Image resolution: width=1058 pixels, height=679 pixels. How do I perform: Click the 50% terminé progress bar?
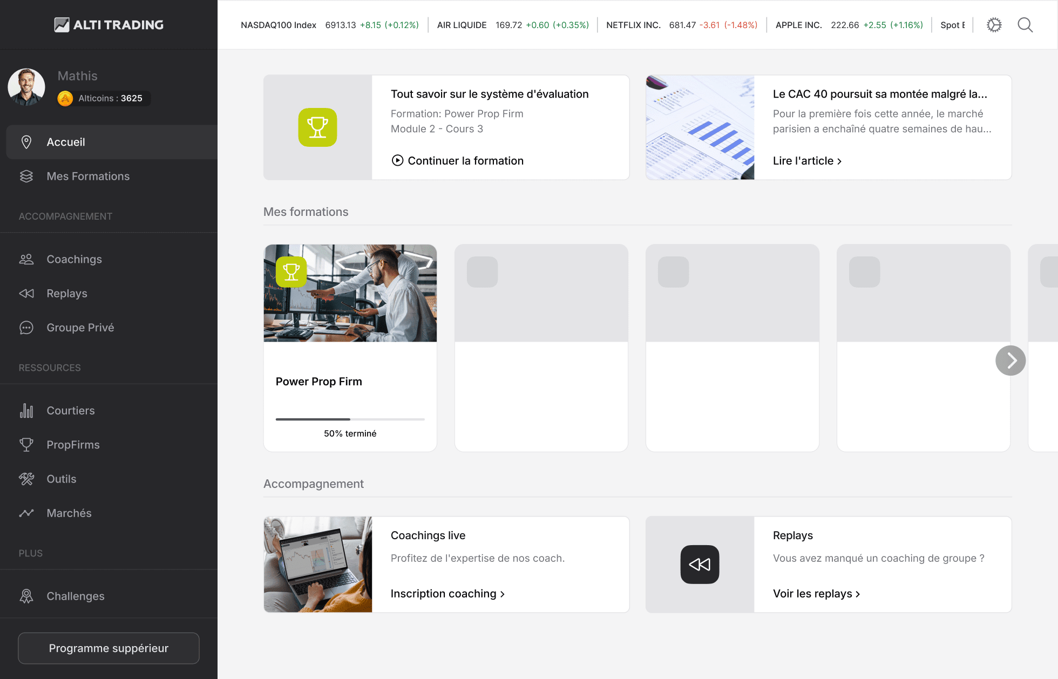coord(350,419)
